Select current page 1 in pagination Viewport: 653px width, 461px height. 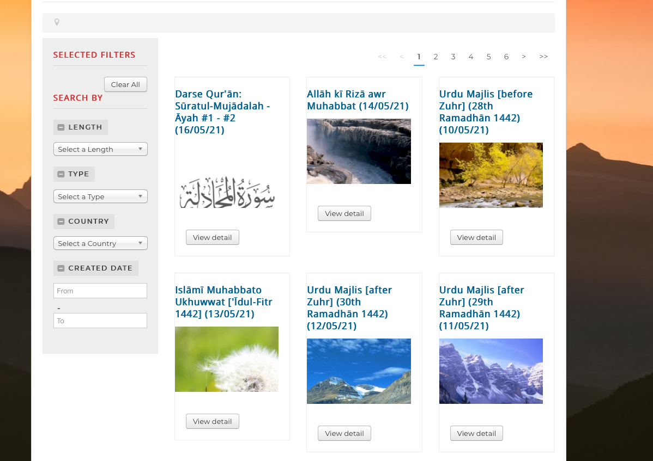(x=419, y=57)
